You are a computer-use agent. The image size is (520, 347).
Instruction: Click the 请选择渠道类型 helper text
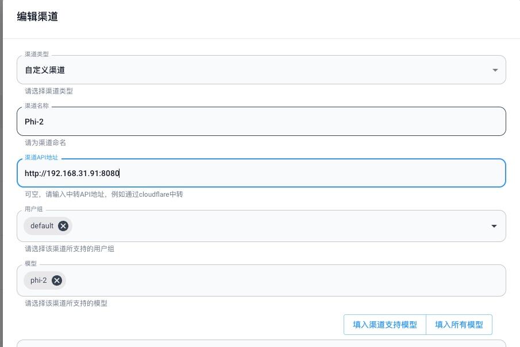(49, 91)
